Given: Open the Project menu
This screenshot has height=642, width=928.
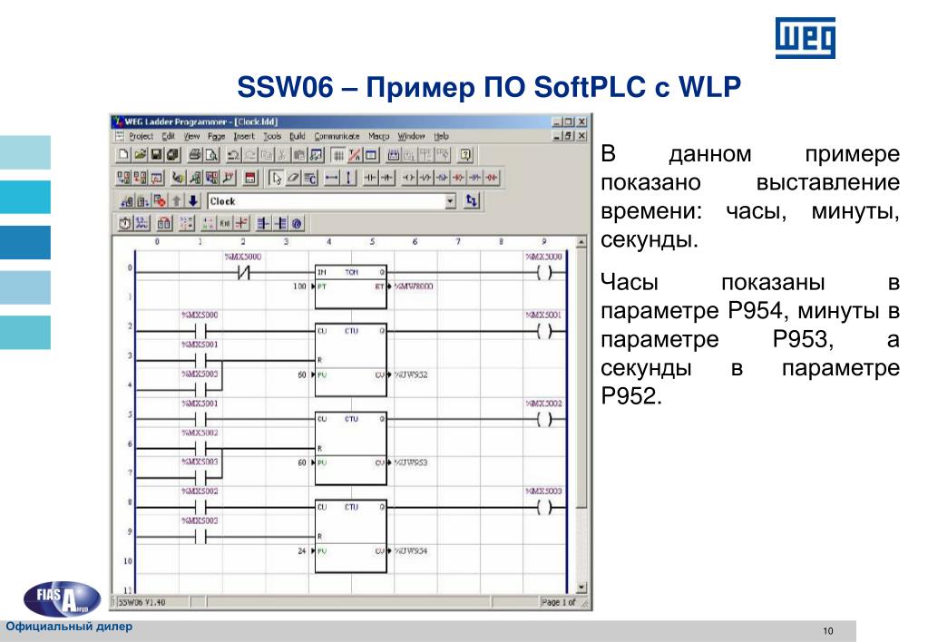Looking at the screenshot, I should coord(141,136).
